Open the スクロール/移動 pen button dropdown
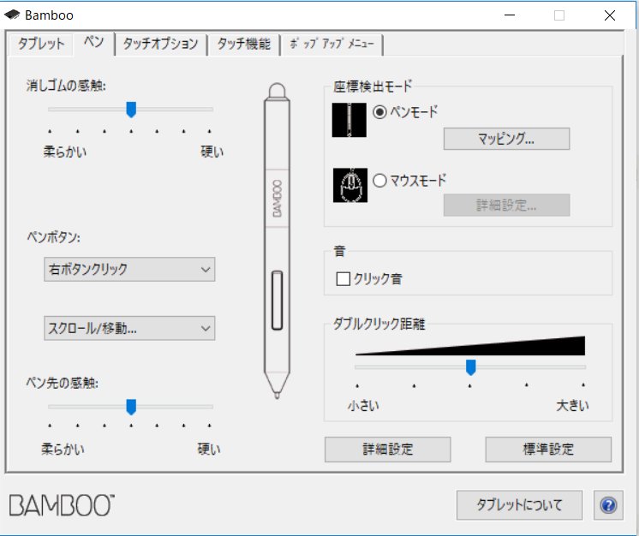Viewport: 639px width, 536px height. click(x=129, y=328)
